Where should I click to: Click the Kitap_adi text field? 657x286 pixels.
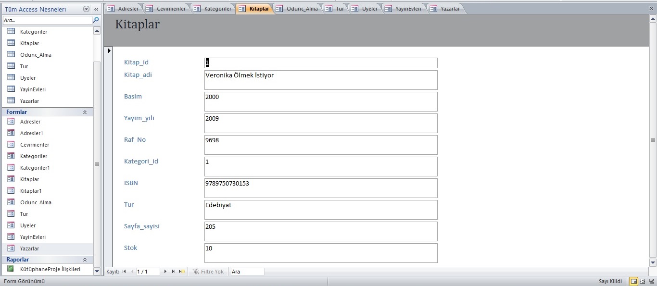(x=321, y=80)
